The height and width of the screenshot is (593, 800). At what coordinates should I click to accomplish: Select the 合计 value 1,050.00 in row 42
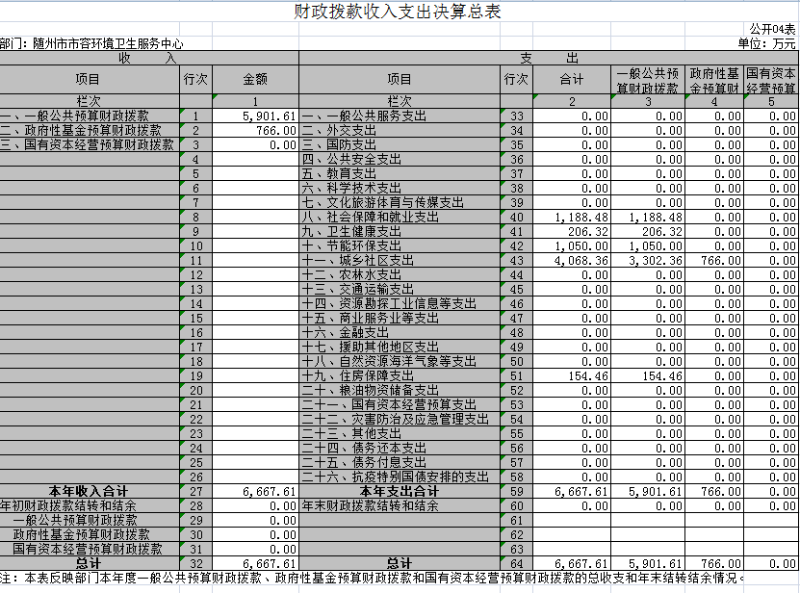point(572,246)
